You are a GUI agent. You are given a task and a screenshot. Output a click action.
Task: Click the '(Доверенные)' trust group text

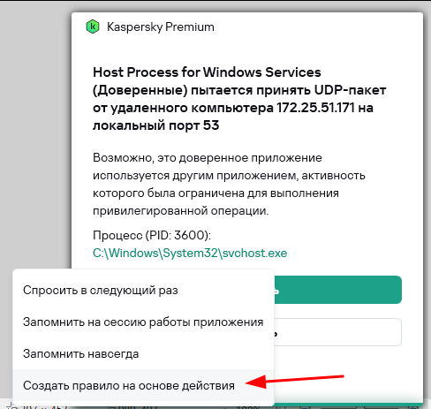[140, 90]
